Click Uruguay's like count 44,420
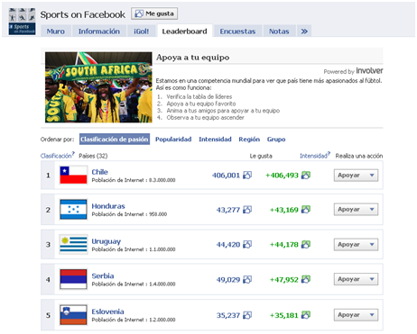Viewport: 417px width, 334px height. [x=228, y=245]
